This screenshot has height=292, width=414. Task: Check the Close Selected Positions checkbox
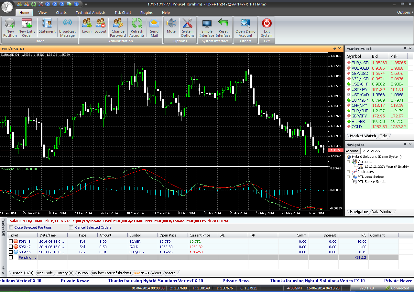click(11, 227)
